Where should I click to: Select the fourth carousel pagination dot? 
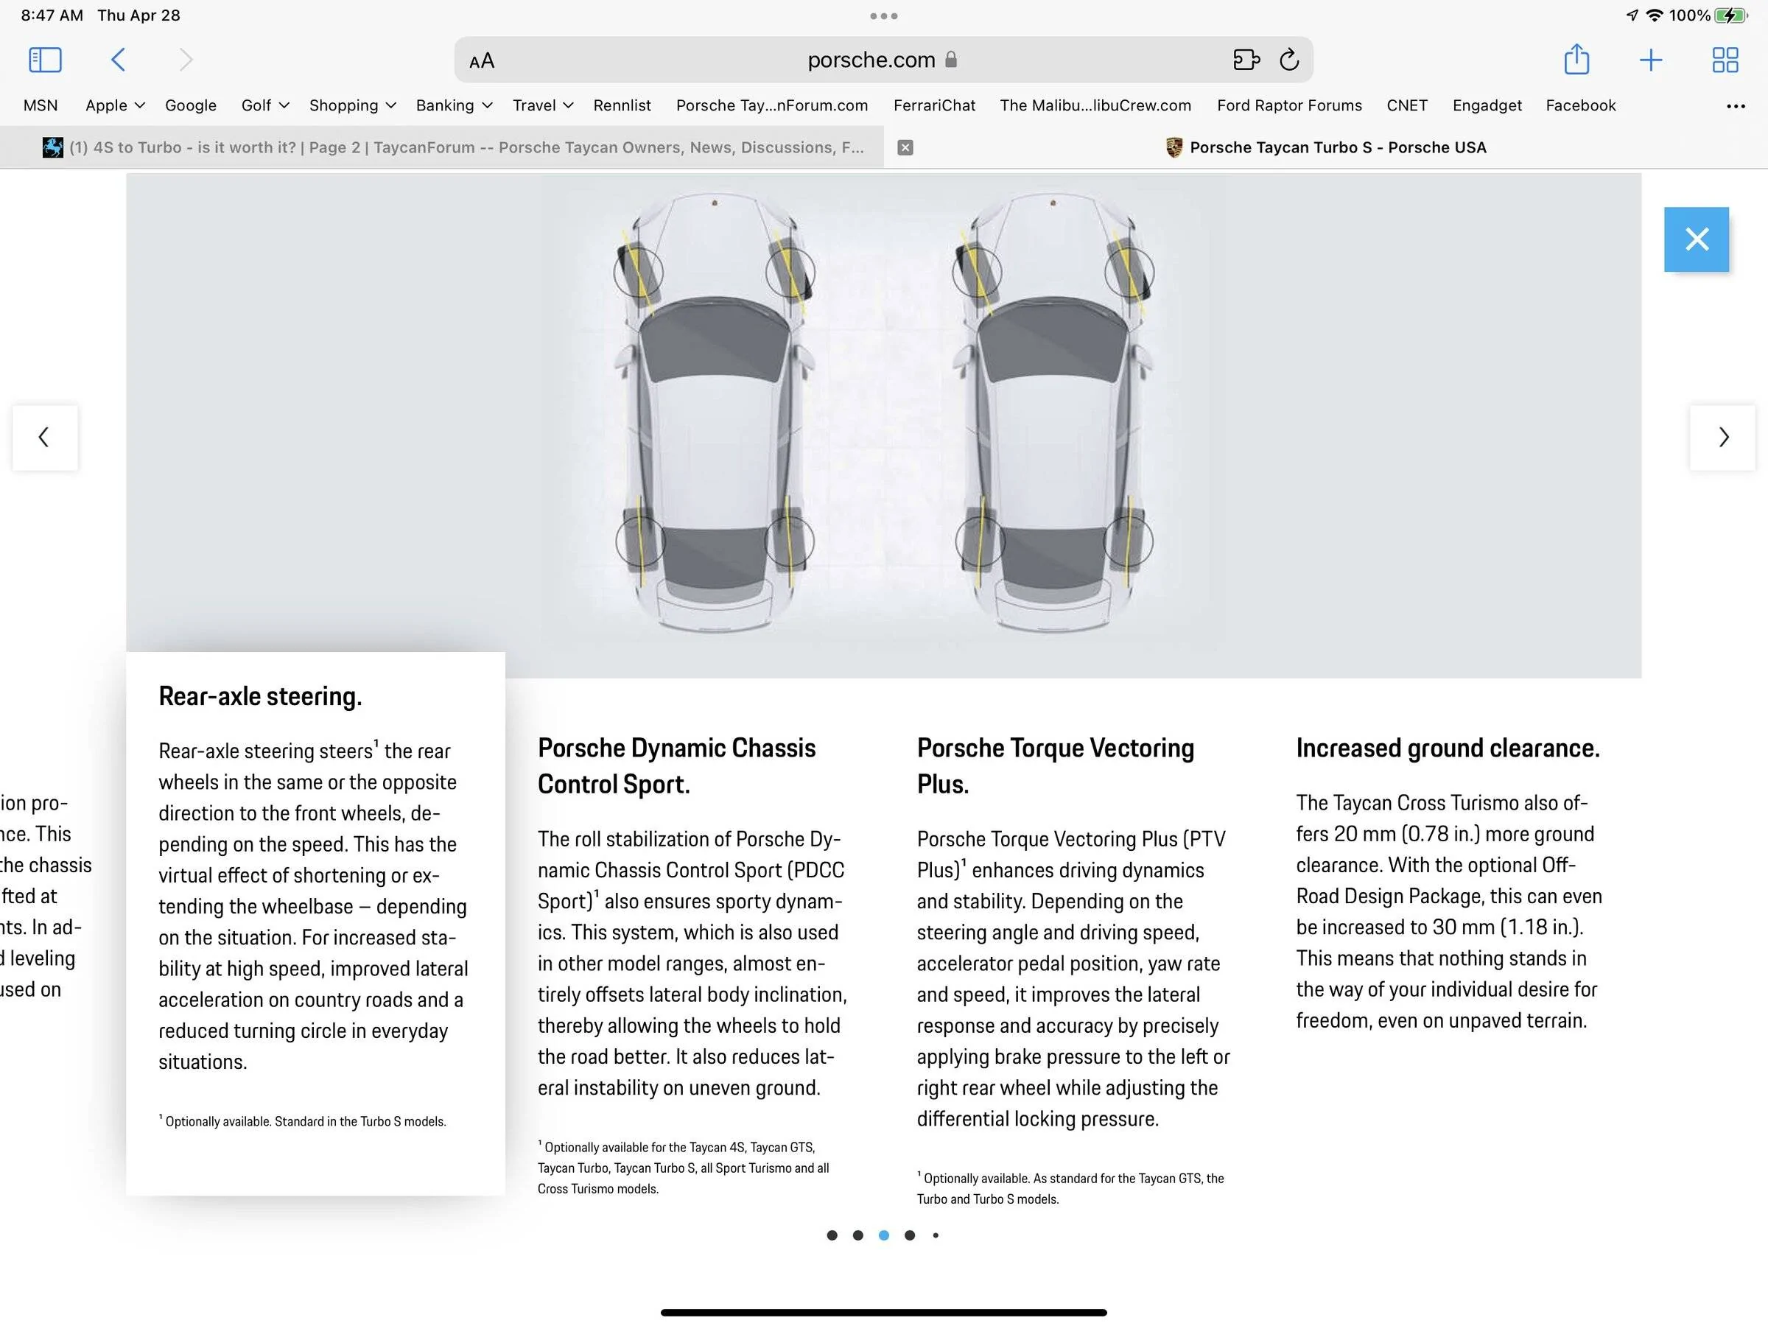tap(910, 1235)
